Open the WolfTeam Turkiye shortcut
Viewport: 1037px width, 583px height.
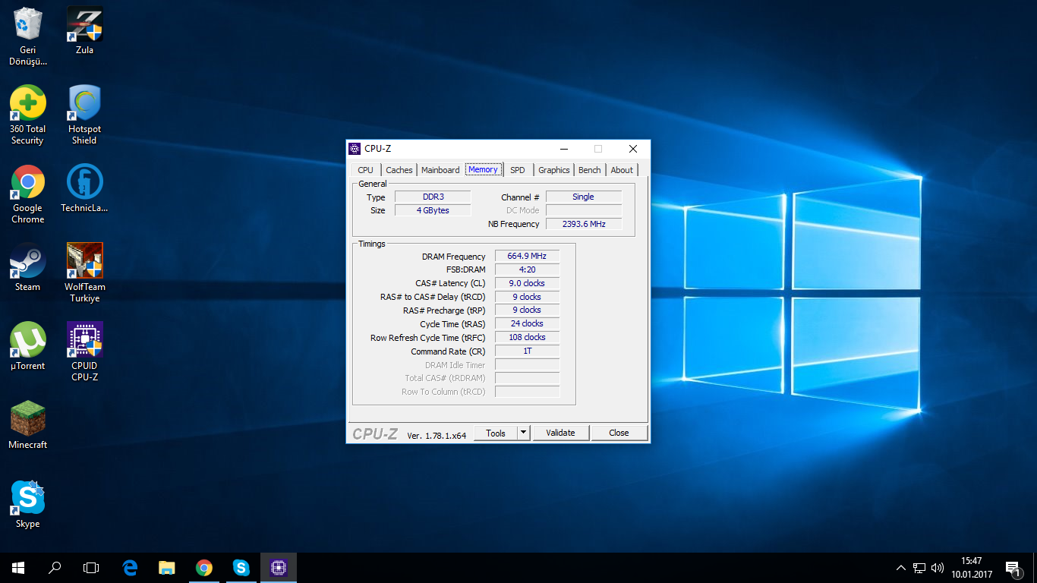tap(84, 262)
